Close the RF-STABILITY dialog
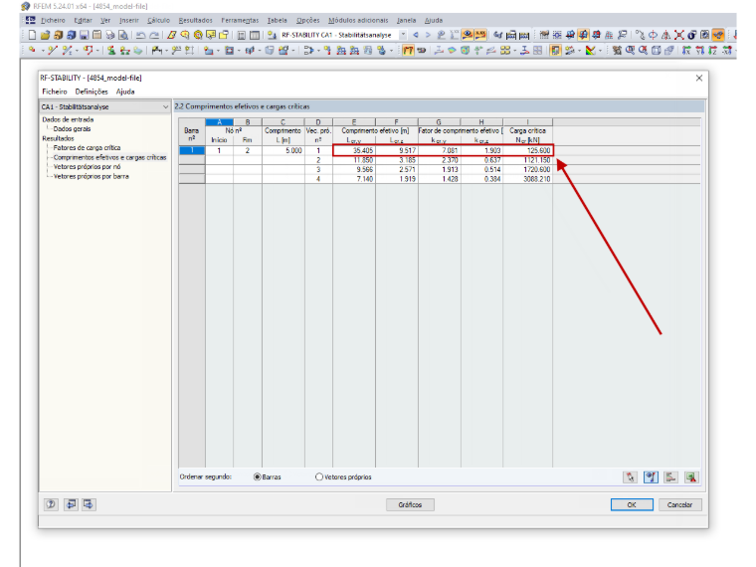756x567 pixels. pos(699,79)
